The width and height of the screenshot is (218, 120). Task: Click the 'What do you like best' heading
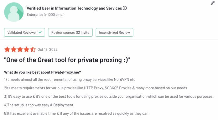(x=43, y=72)
